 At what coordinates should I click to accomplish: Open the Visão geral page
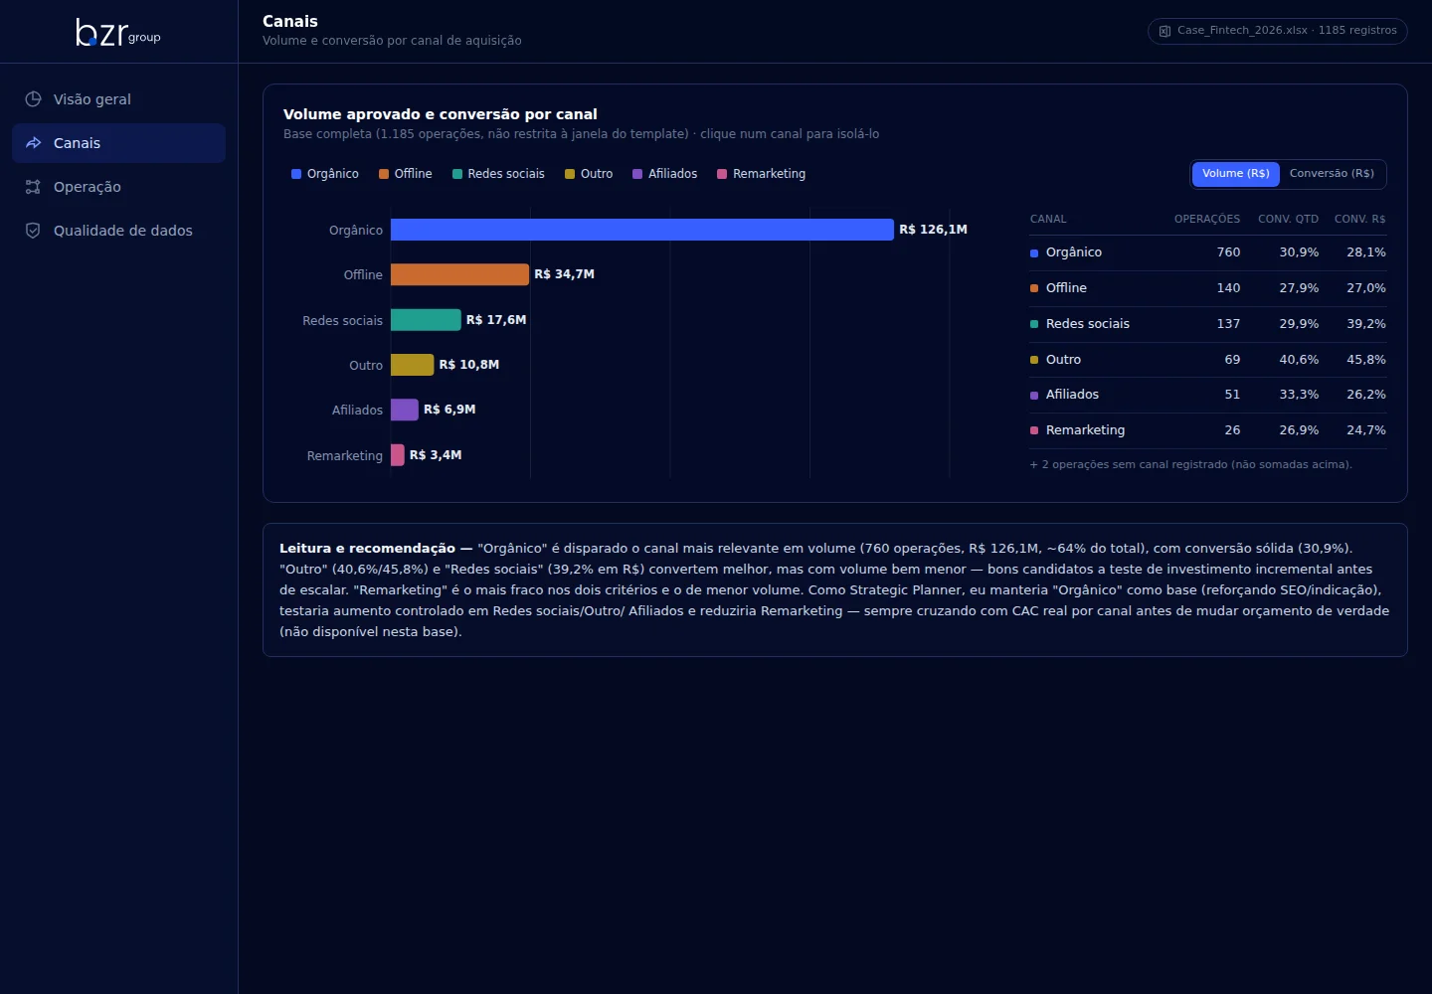click(x=118, y=99)
